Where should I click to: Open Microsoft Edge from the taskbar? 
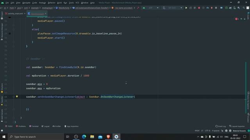[x=84, y=136]
